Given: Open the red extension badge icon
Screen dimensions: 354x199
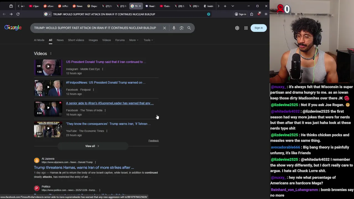Looking at the screenshot, I should click(x=259, y=14).
